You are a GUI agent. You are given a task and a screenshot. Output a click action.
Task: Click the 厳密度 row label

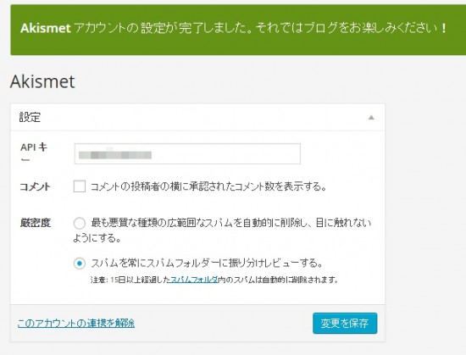pos(36,223)
